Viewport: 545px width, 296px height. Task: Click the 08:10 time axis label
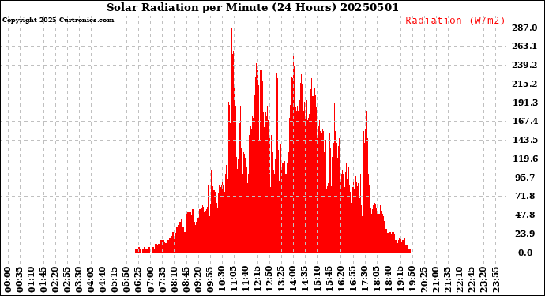point(174,280)
